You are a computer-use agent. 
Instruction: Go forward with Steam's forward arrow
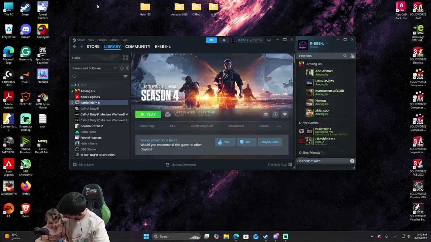click(81, 46)
